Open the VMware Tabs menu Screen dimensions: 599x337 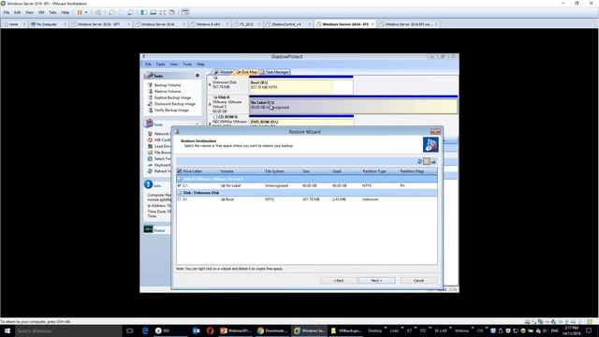52,12
